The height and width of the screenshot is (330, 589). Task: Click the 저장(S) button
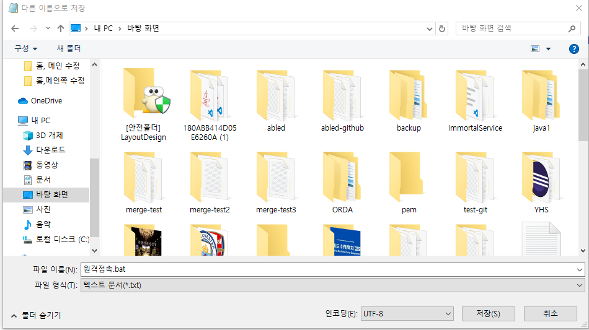click(489, 314)
